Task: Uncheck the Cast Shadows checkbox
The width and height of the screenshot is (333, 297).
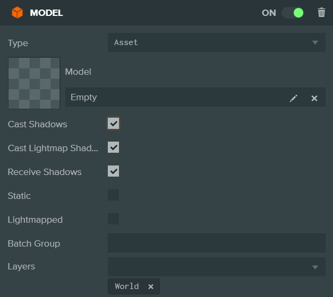Action: click(x=113, y=124)
